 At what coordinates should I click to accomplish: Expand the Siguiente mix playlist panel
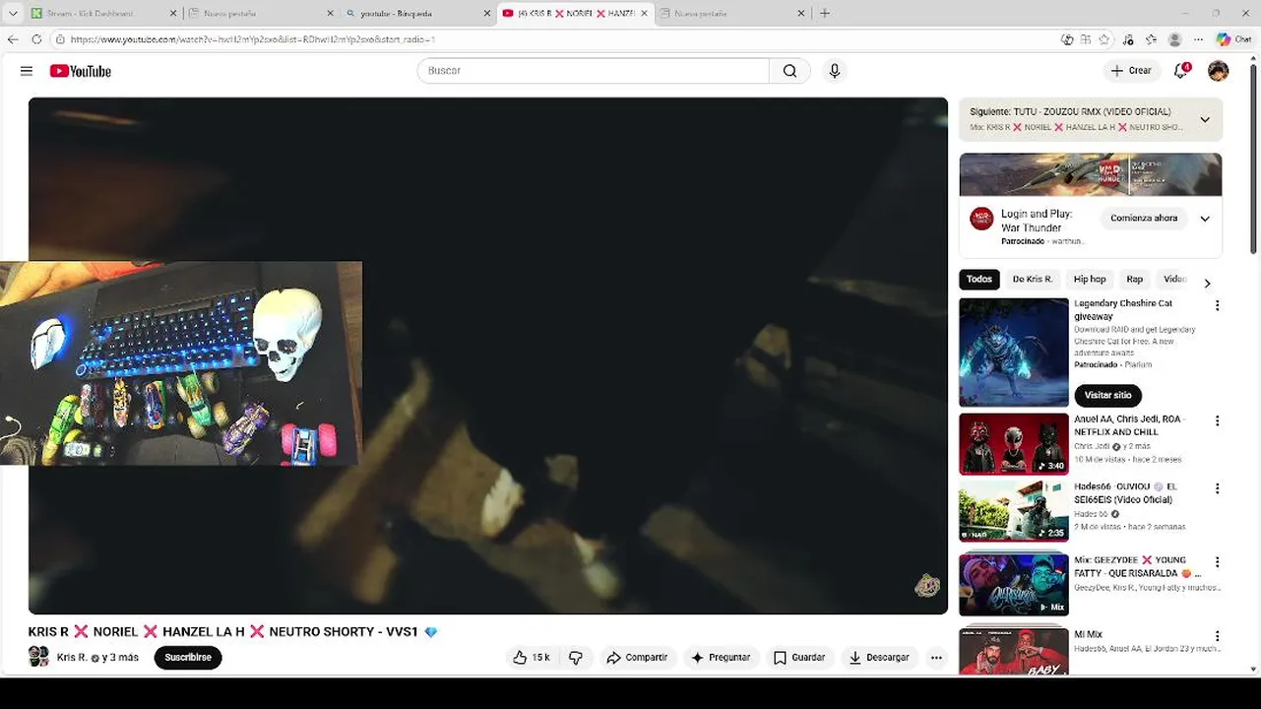(1205, 120)
